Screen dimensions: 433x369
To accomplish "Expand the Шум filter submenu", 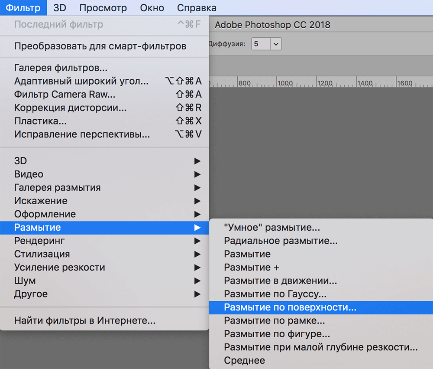I will 25,281.
